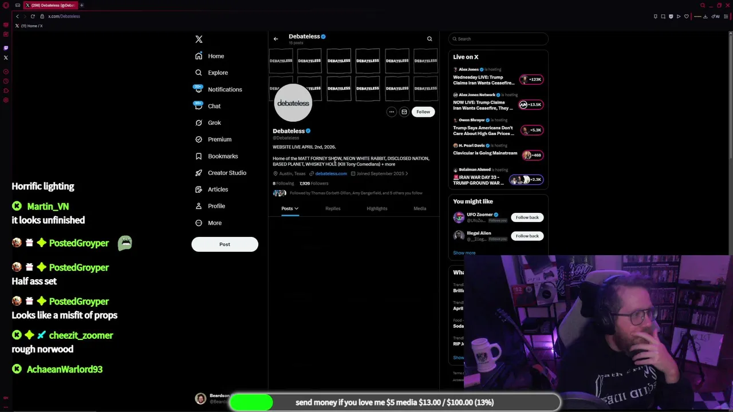This screenshot has width=733, height=412.
Task: Follow back Illegal Alien
Action: 527,236
